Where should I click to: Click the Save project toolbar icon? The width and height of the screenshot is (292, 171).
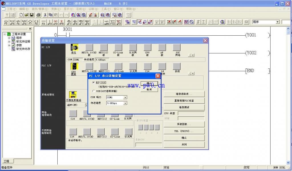pos(32,15)
